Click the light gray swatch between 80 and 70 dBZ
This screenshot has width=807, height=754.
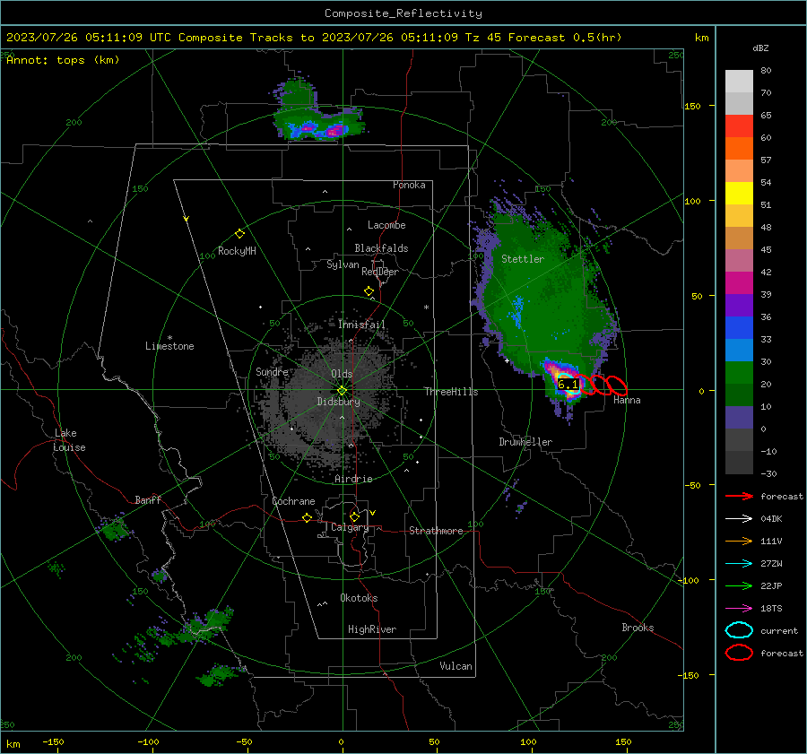[739, 82]
